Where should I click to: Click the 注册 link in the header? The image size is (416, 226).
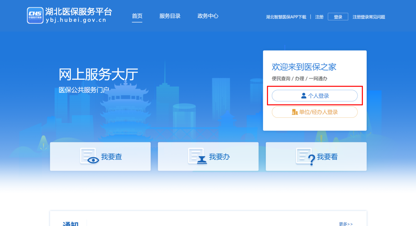coord(319,17)
